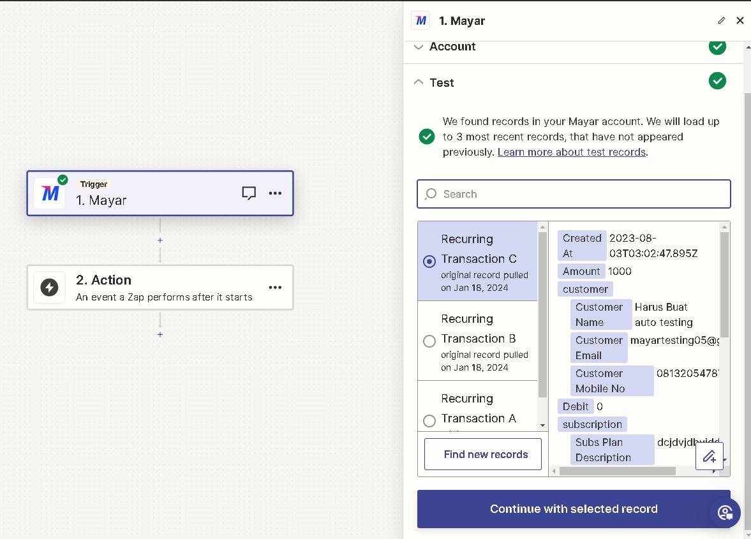Add step via plus between Mayar and Action
This screenshot has height=539, width=751.
coord(160,240)
